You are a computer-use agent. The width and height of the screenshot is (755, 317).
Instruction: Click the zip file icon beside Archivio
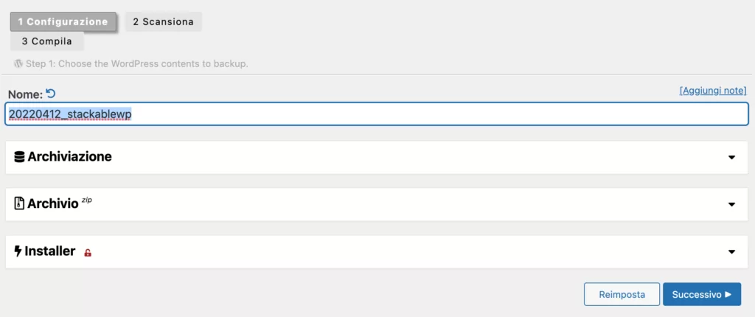coord(19,203)
